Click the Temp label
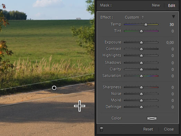This screenshot has width=181, height=136. 116,24
